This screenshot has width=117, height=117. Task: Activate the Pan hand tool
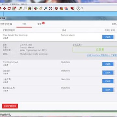point(41,8)
